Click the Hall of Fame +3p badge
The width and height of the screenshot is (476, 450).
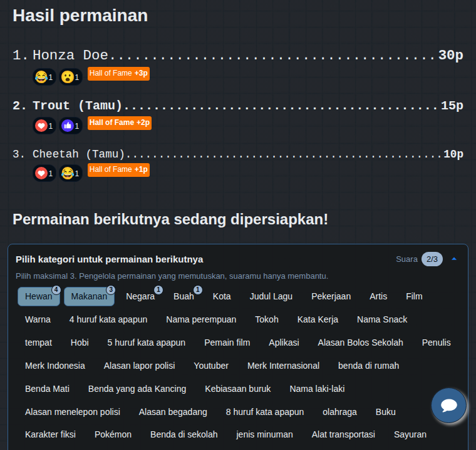click(x=118, y=73)
